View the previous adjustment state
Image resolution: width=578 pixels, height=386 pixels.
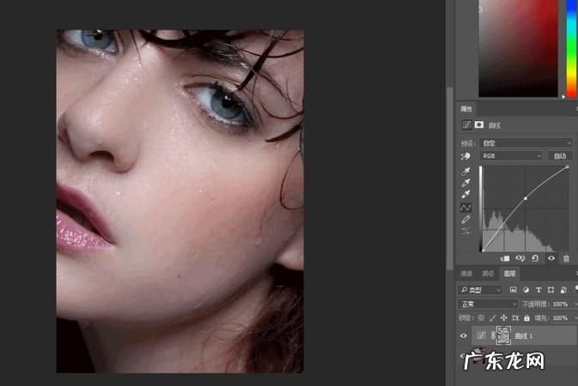[520, 258]
